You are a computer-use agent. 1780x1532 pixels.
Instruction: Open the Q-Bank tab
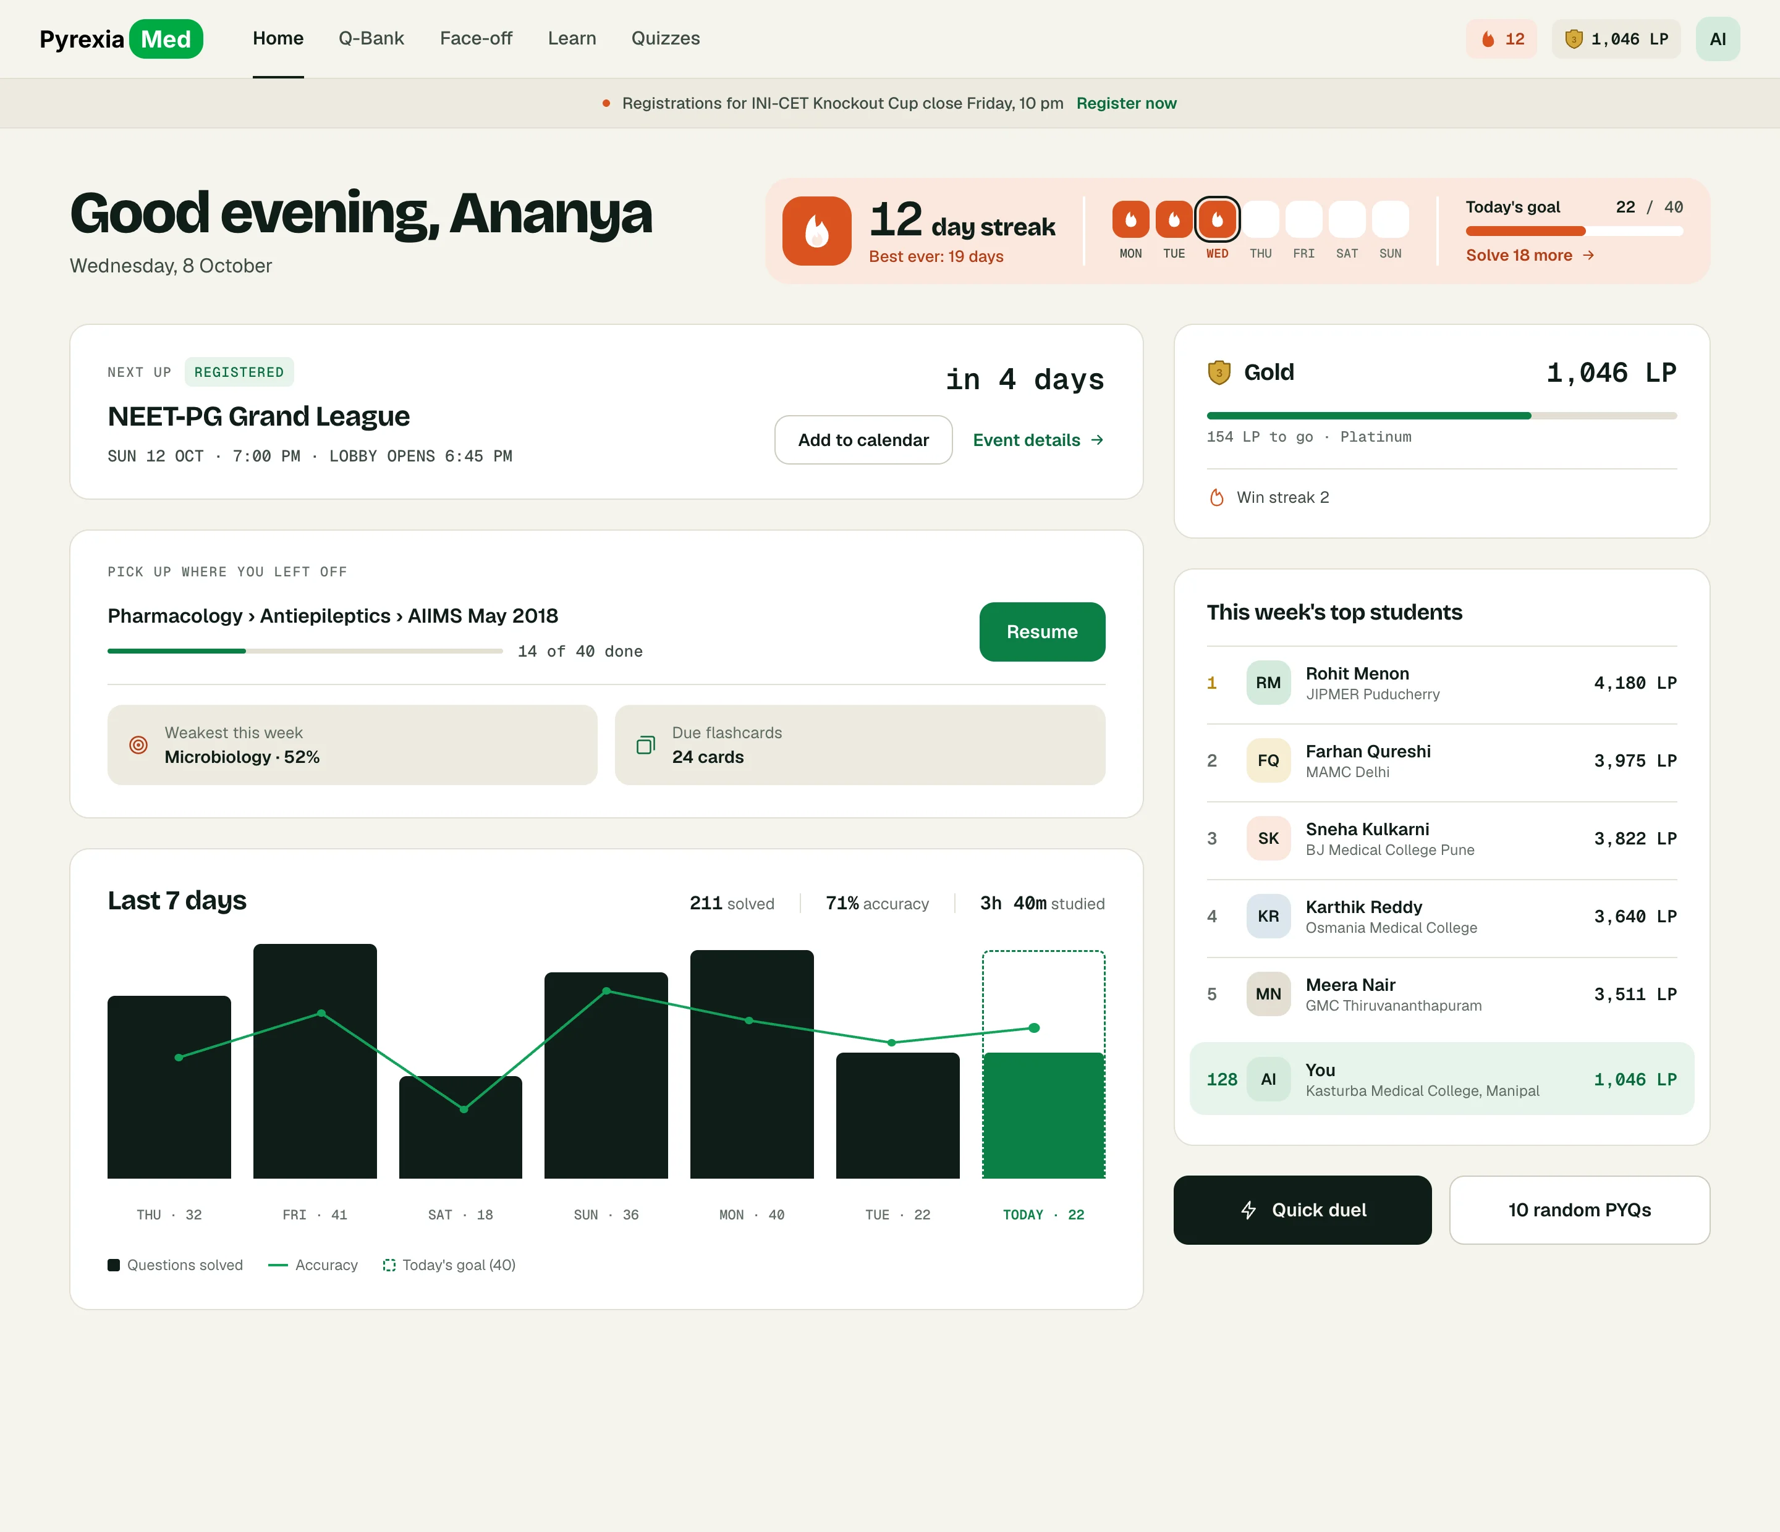click(x=371, y=39)
